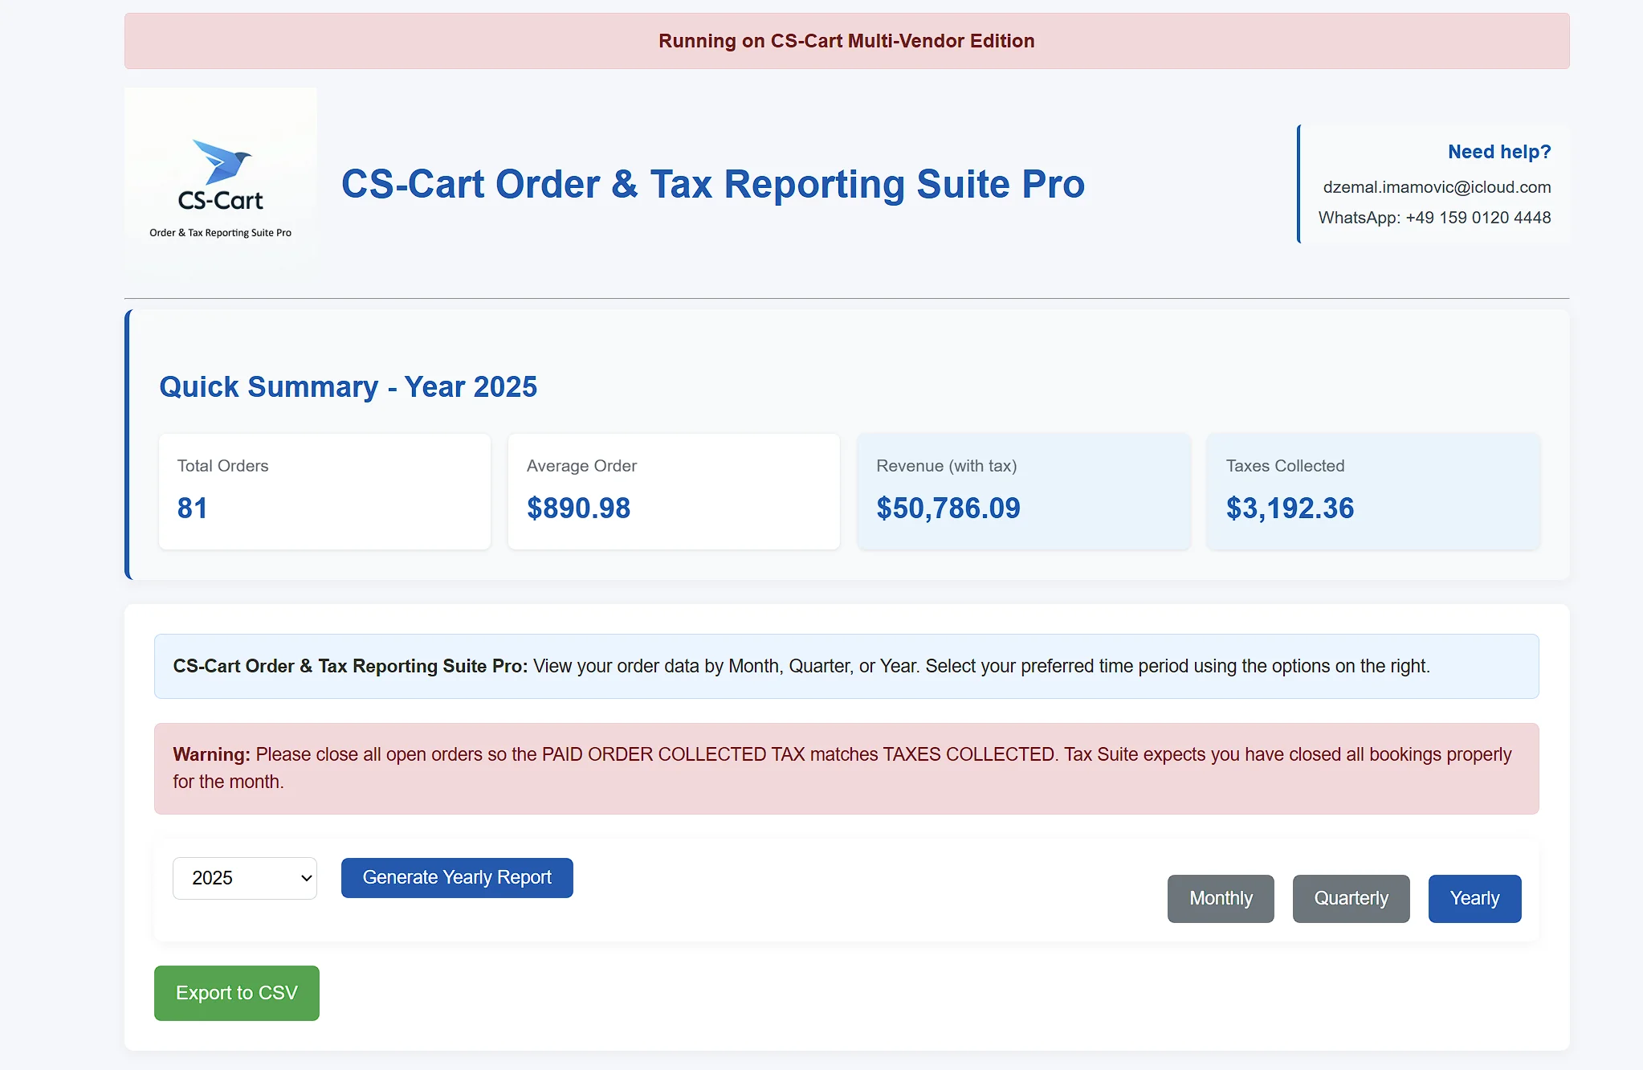Screen dimensions: 1643x1070
Task: Switch to Quarterly view
Action: [x=1351, y=898]
